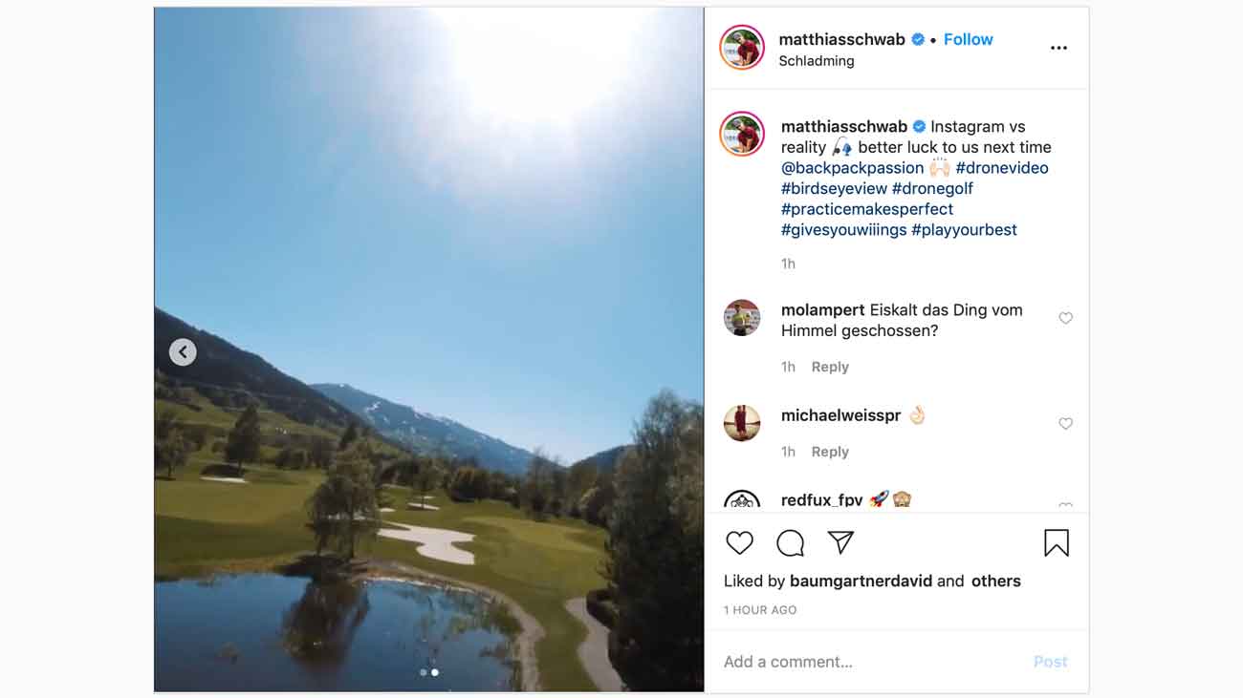Viewport: 1243px width, 698px height.
Task: Open the three-dot more options menu
Action: (x=1058, y=48)
